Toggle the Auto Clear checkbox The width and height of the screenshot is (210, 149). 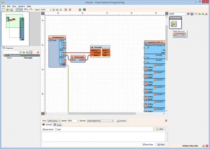[x=144, y=145]
